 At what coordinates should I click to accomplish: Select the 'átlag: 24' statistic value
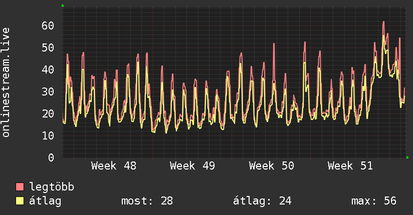(262, 201)
